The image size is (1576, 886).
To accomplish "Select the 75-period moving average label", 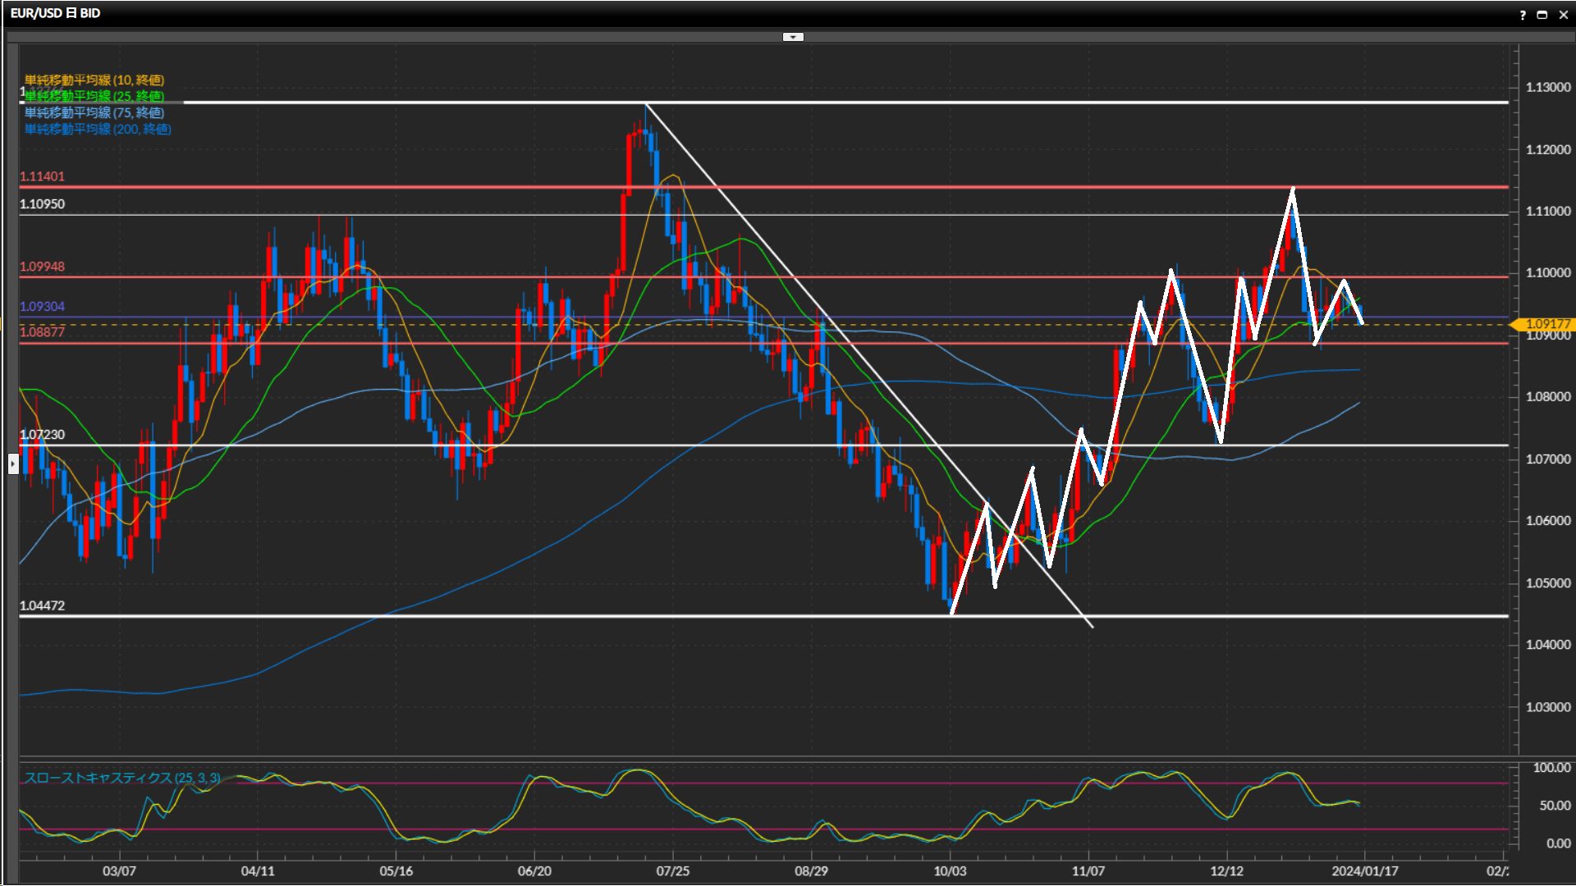I will click(x=94, y=112).
